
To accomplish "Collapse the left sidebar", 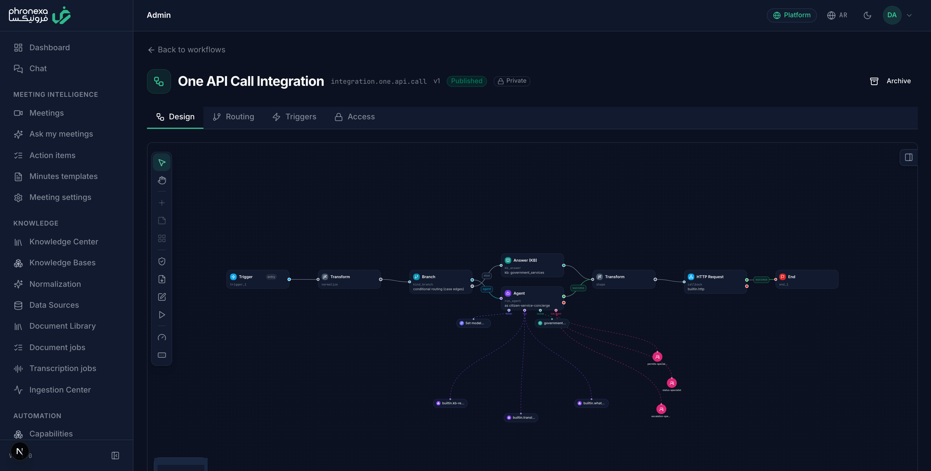I will point(115,456).
